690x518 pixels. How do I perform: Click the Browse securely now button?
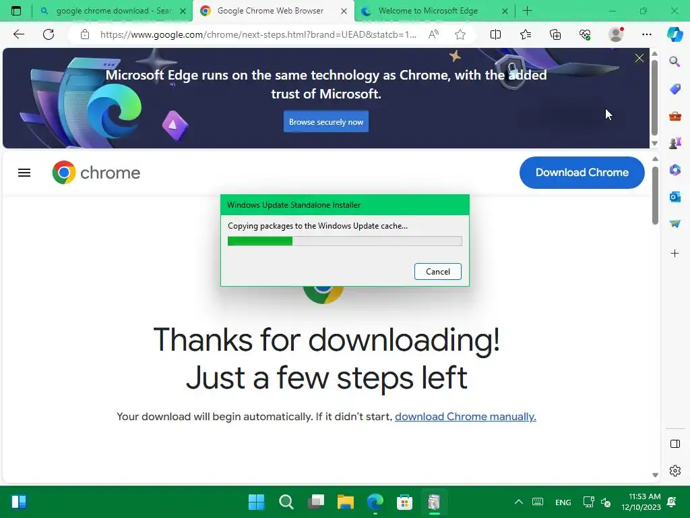[x=326, y=122]
